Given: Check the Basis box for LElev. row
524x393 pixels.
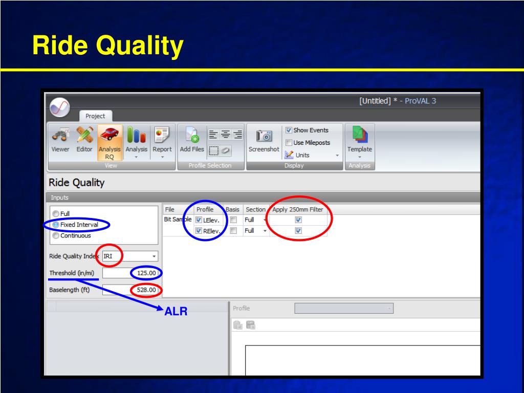Looking at the screenshot, I should [233, 220].
